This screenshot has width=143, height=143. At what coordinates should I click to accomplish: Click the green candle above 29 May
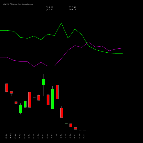pos(21,109)
